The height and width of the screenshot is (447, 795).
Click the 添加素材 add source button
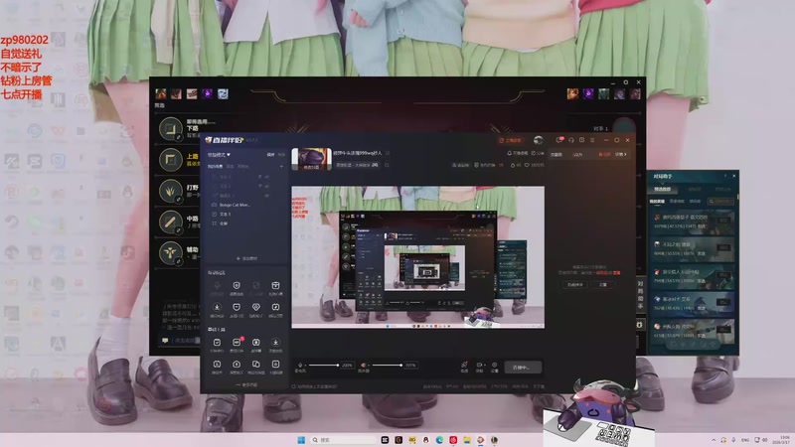click(x=246, y=258)
